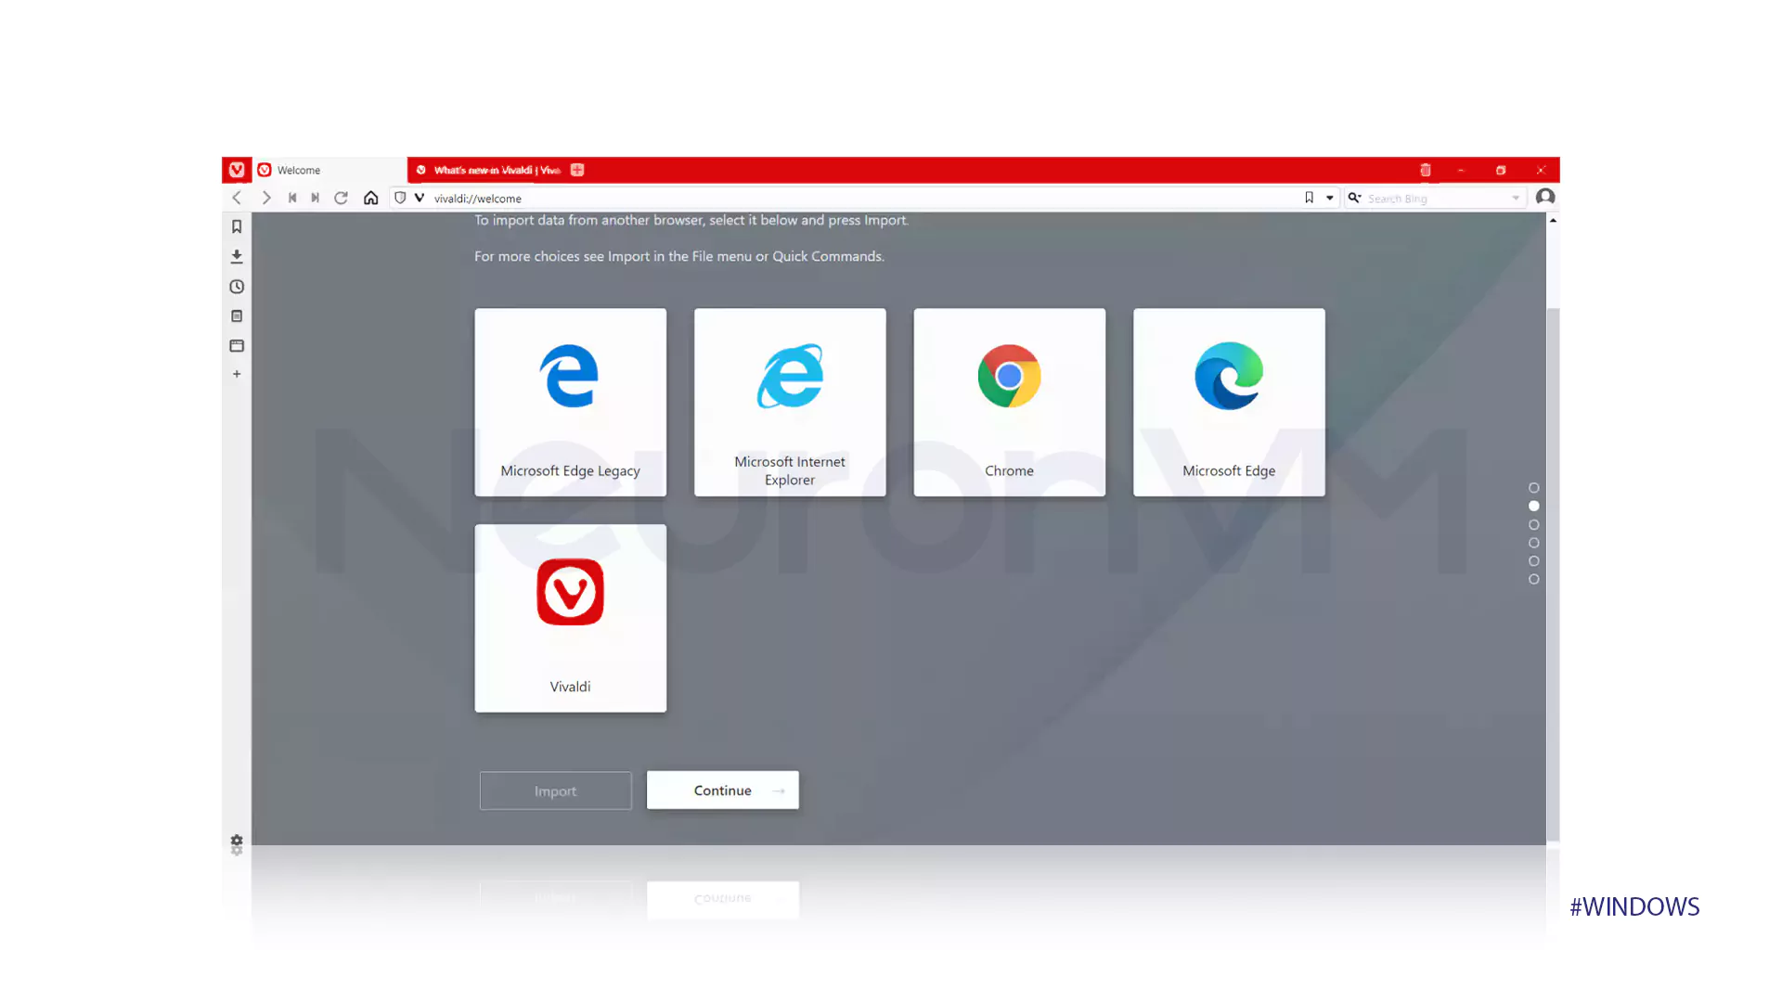1782x1002 pixels.
Task: Go forward using the forward arrow
Action: [x=266, y=198]
